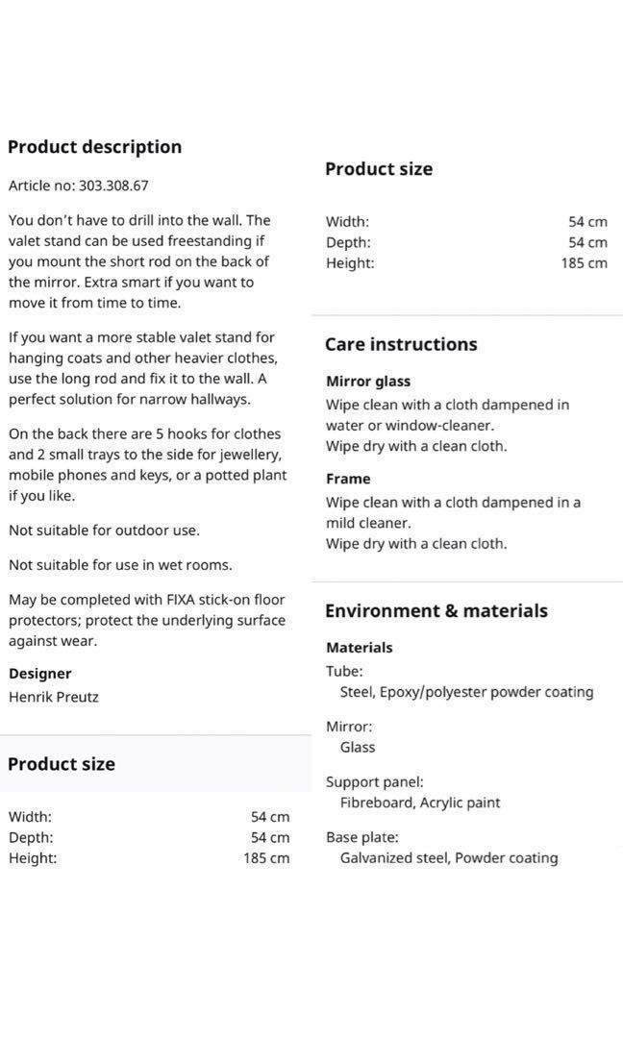Click Product size heading above Care instructions
The width and height of the screenshot is (623, 1038).
[x=379, y=169]
